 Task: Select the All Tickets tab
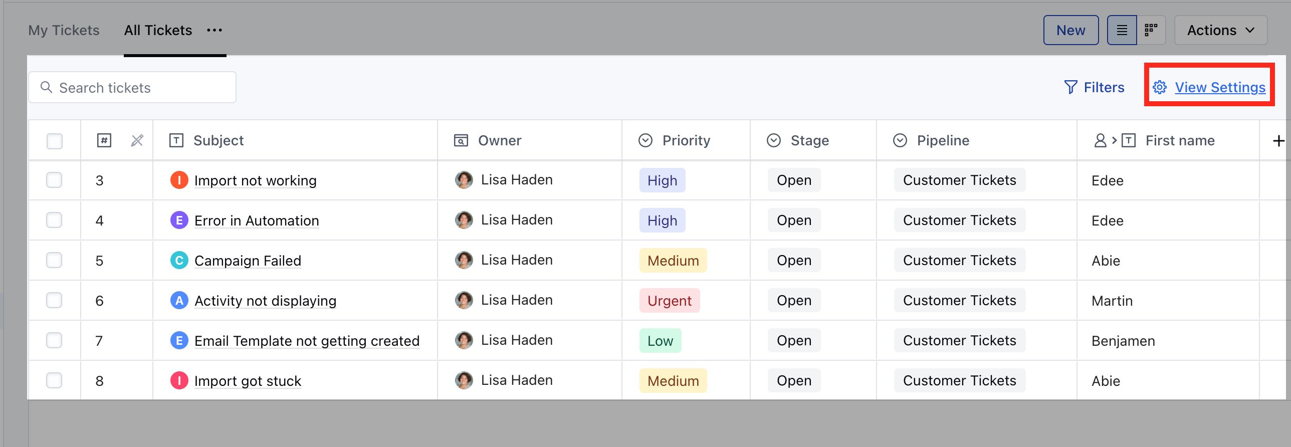coord(158,30)
